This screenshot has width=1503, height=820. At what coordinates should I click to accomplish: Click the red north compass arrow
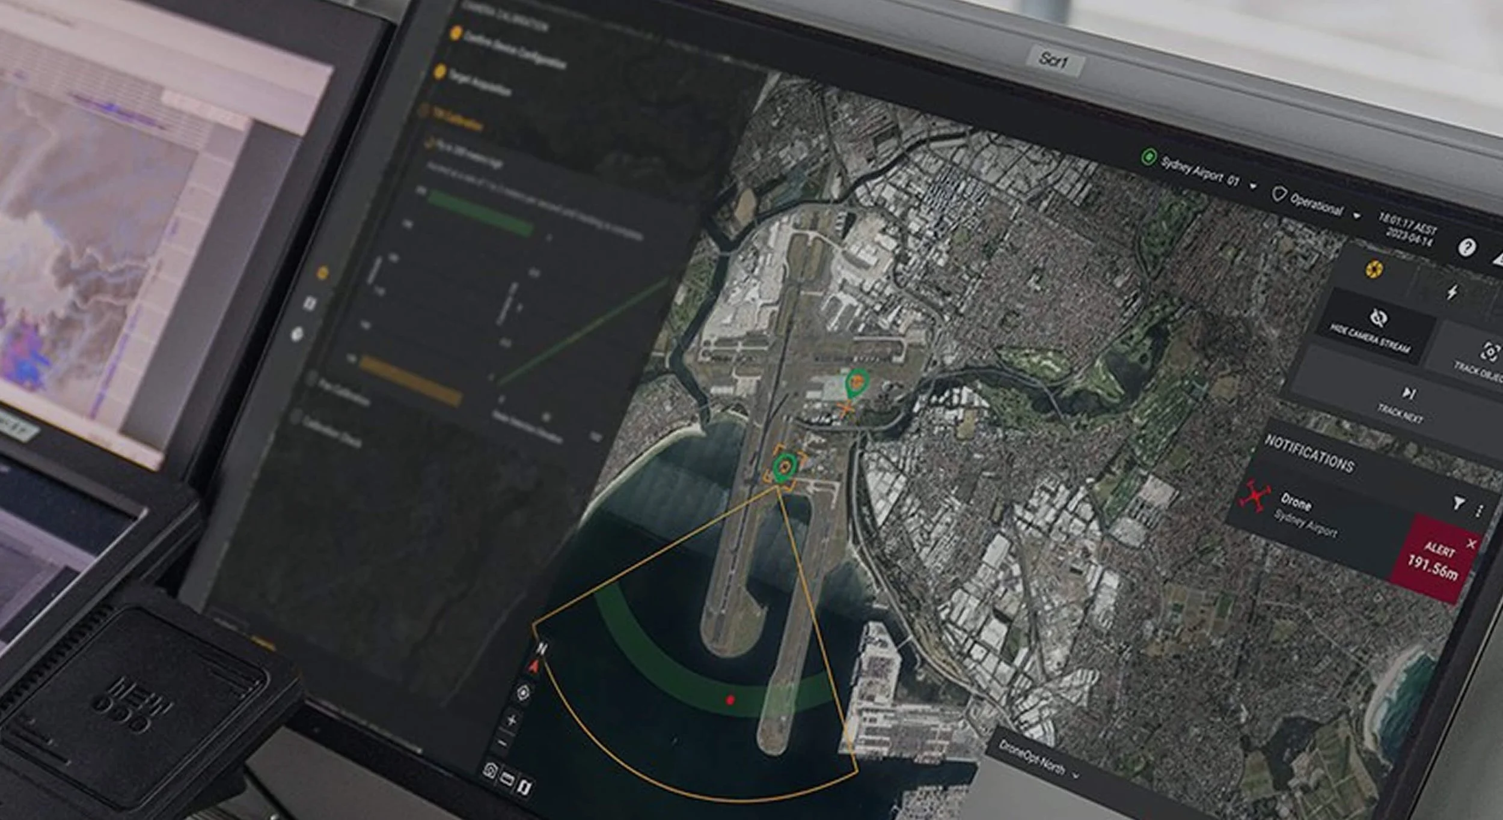pyautogui.click(x=534, y=666)
